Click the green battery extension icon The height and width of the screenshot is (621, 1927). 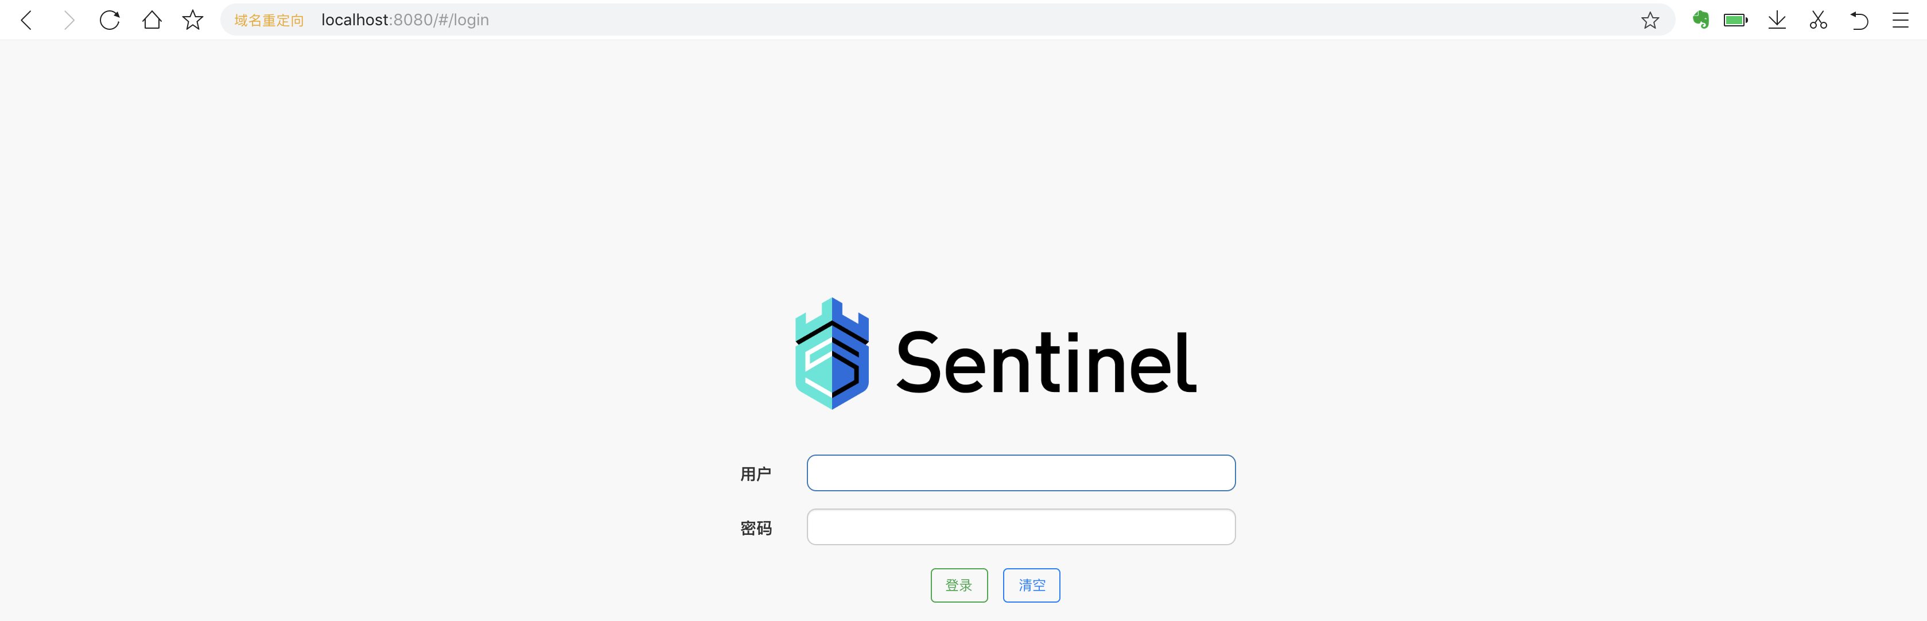1735,20
